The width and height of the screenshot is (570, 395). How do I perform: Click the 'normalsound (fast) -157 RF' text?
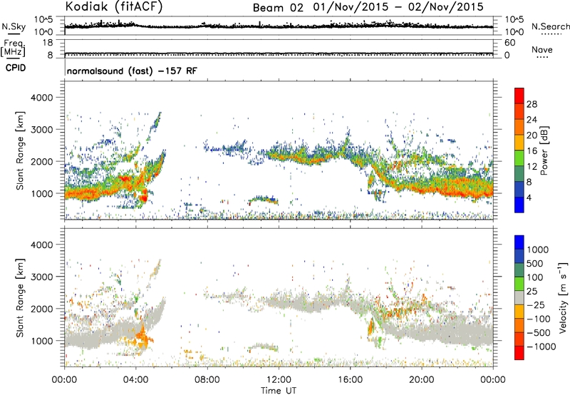132,71
